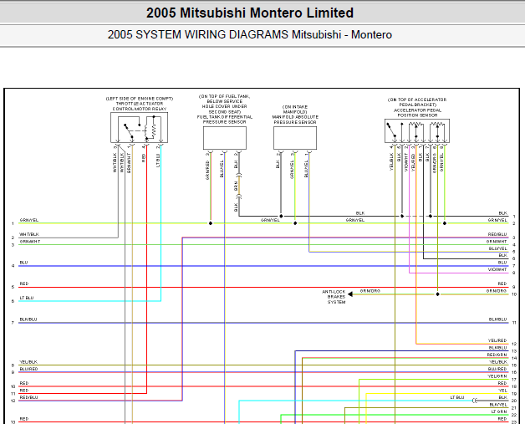Click 'YEL' label at right pin 19

pyautogui.click(x=503, y=391)
